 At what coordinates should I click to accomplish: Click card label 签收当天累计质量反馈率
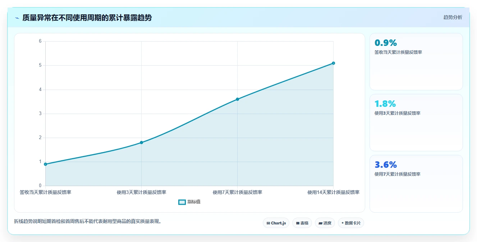tap(398, 52)
